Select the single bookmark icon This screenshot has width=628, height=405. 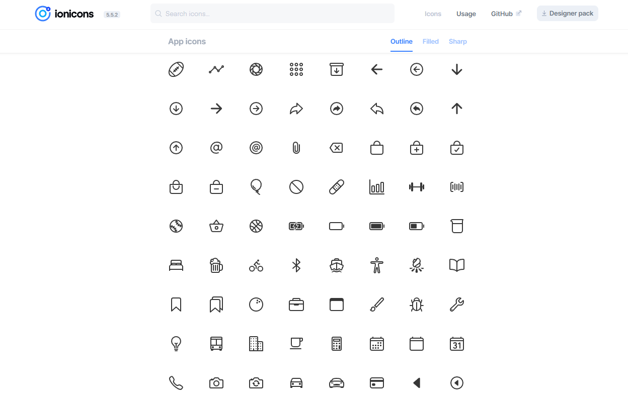[x=176, y=305]
